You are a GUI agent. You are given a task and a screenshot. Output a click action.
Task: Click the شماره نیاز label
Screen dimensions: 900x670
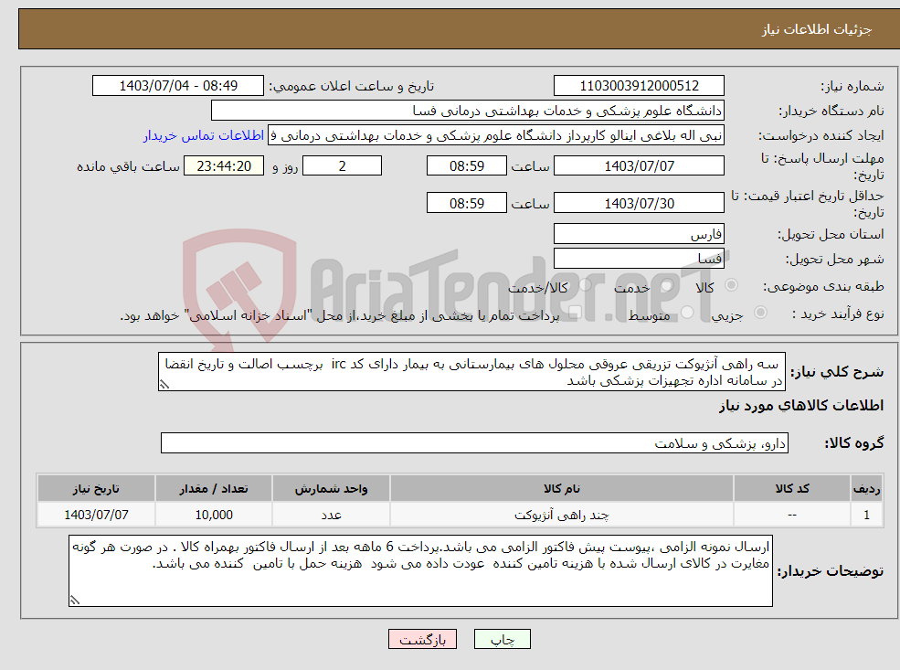(x=852, y=86)
